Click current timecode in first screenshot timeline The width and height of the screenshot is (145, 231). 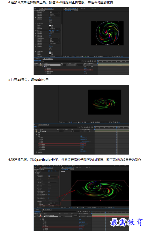(38, 61)
